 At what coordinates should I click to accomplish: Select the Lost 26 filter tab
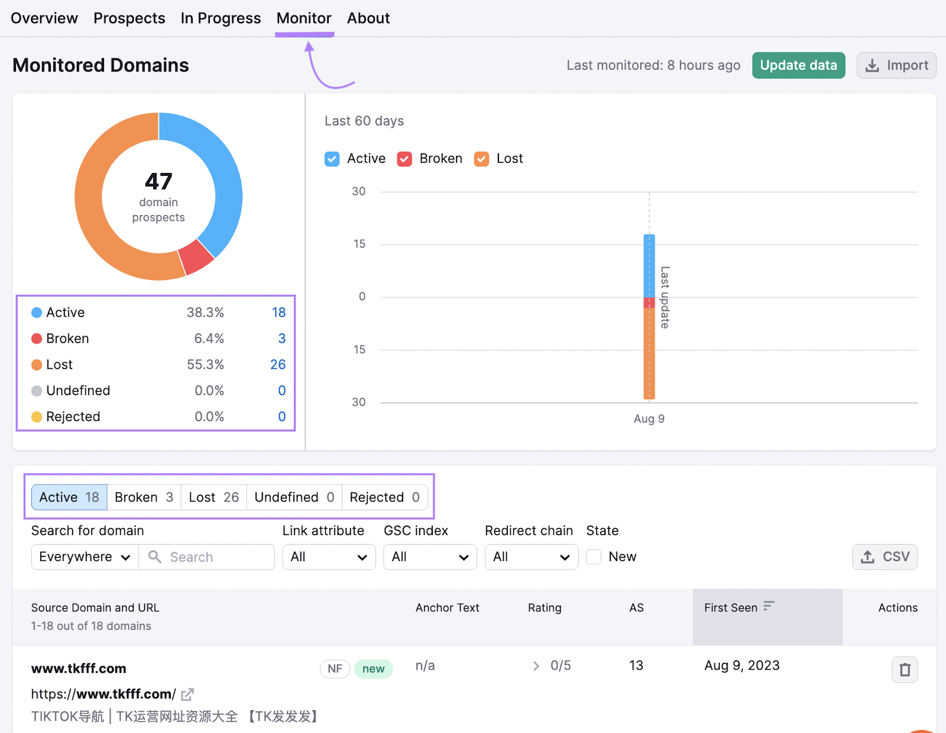click(213, 497)
